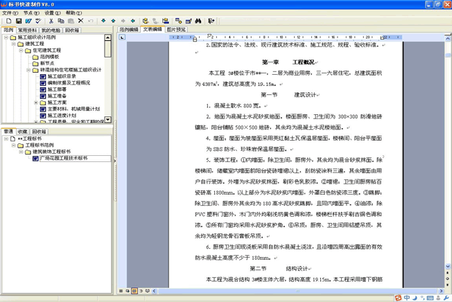Collapse the **工程标书 root node
The image size is (452, 302).
[x=6, y=139]
